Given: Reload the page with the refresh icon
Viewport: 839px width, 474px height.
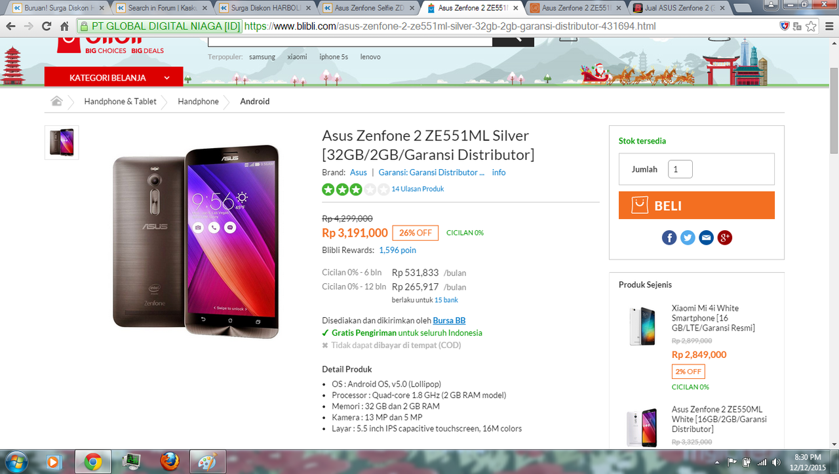Looking at the screenshot, I should [47, 27].
